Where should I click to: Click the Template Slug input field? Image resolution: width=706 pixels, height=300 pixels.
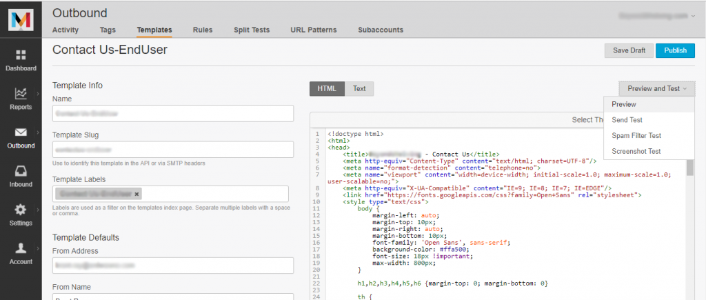pos(173,150)
